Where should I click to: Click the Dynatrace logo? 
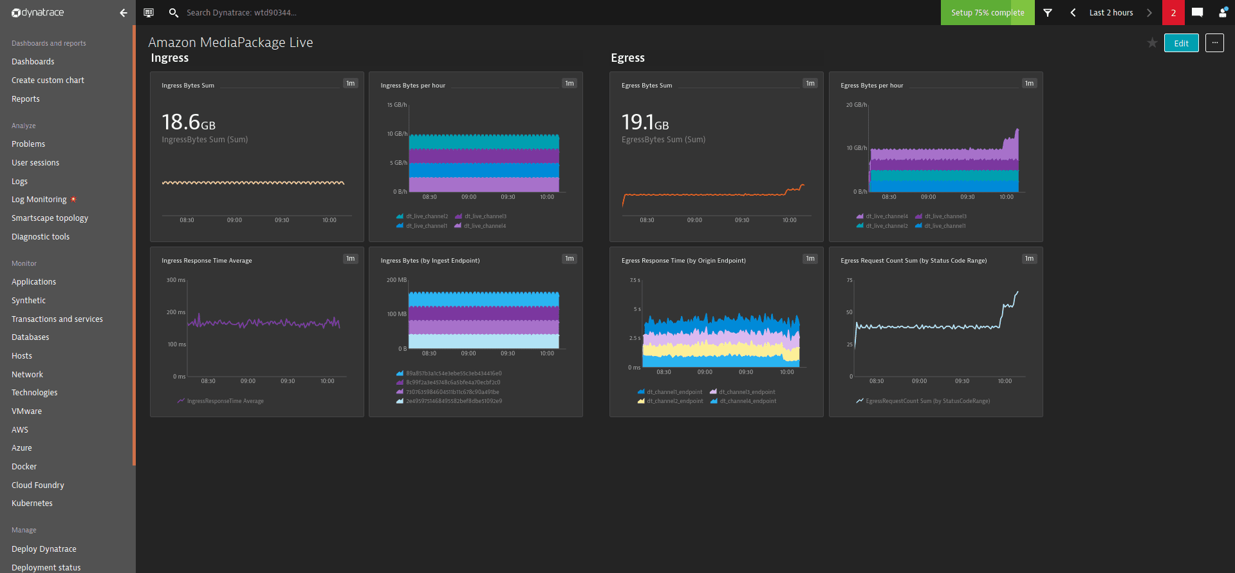point(38,12)
